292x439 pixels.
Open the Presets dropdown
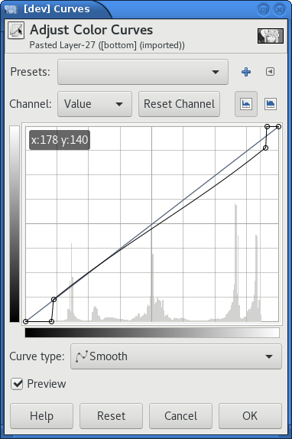point(143,72)
